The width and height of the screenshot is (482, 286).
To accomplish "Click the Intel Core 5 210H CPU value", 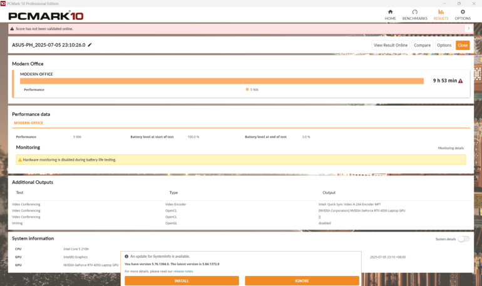I will (76, 249).
